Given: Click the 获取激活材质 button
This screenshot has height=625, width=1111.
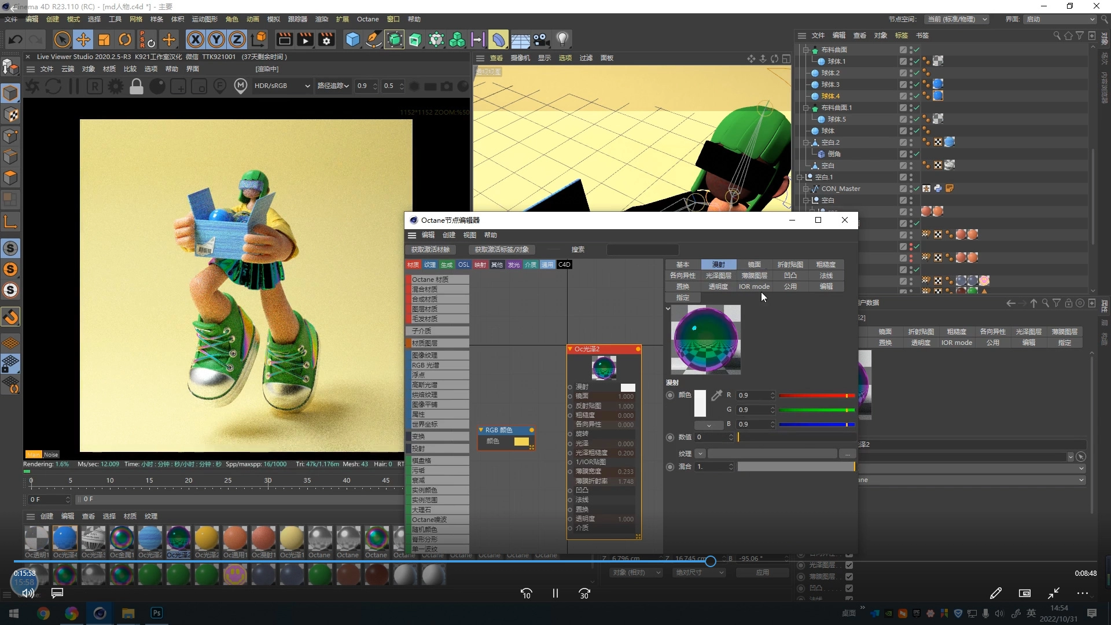Looking at the screenshot, I should (x=431, y=249).
